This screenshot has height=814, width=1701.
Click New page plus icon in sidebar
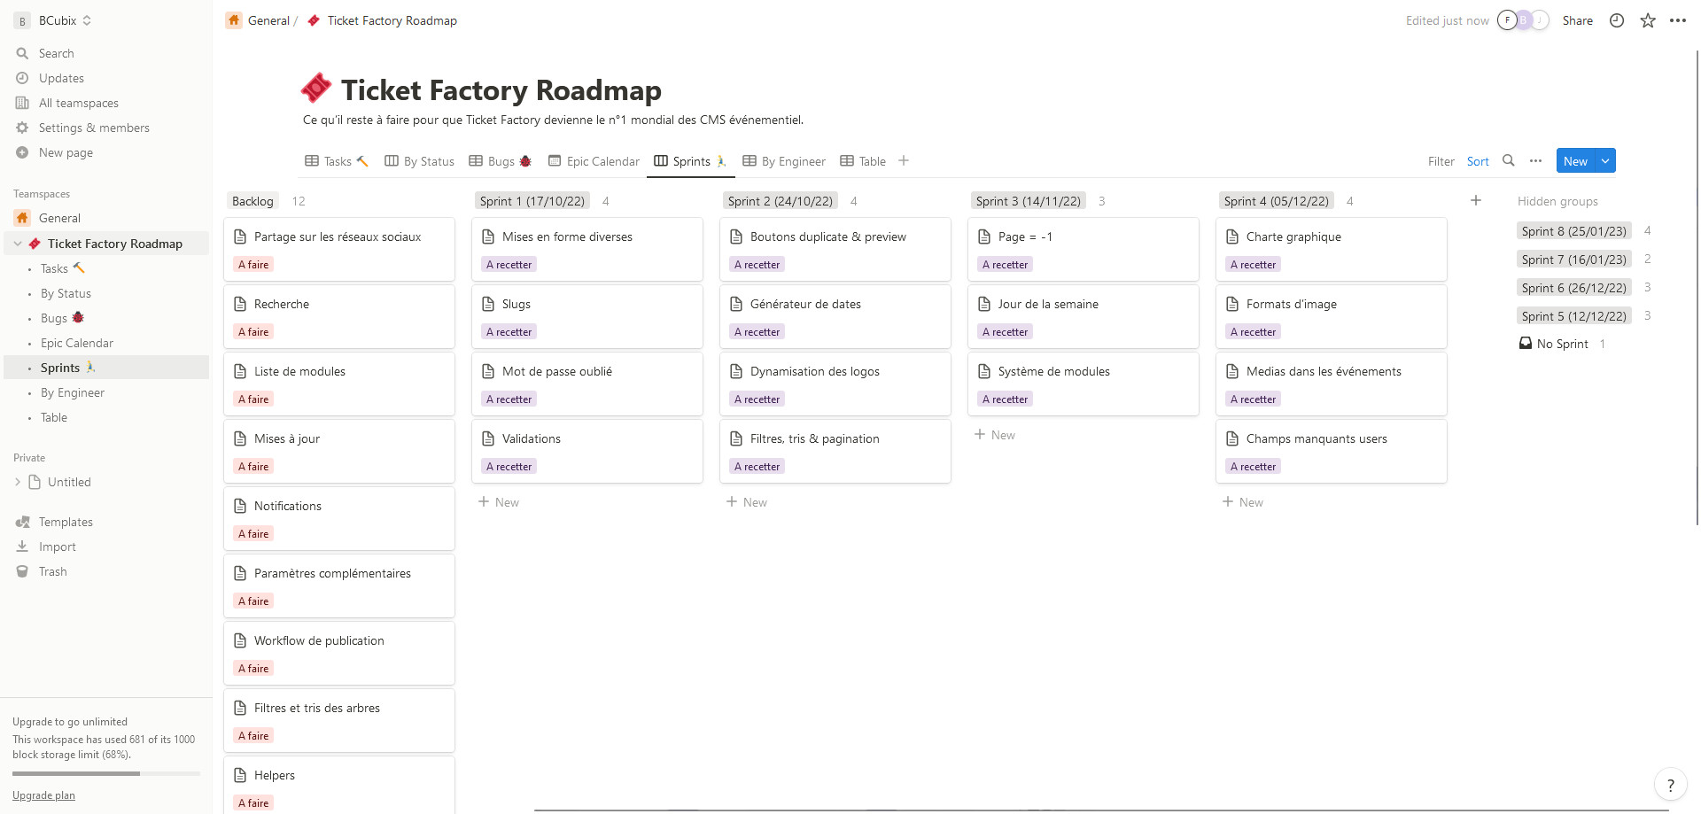pyautogui.click(x=22, y=152)
